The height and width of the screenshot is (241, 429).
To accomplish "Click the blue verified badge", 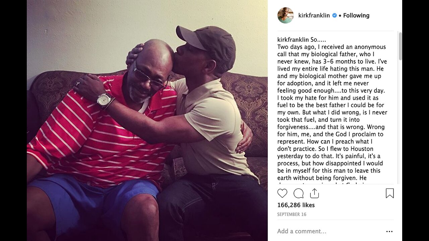I will tap(334, 15).
